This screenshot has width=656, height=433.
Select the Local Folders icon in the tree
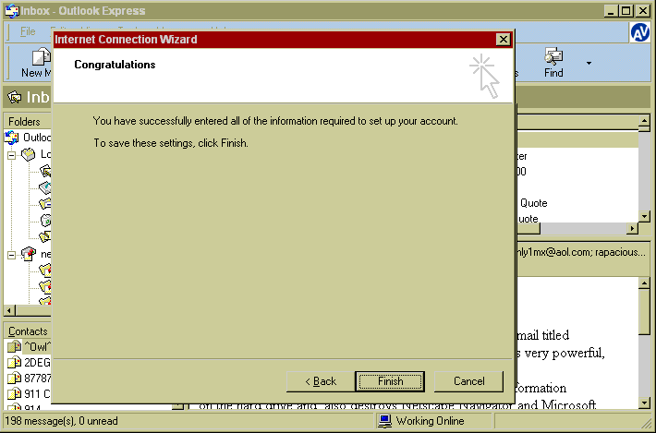[x=29, y=154]
